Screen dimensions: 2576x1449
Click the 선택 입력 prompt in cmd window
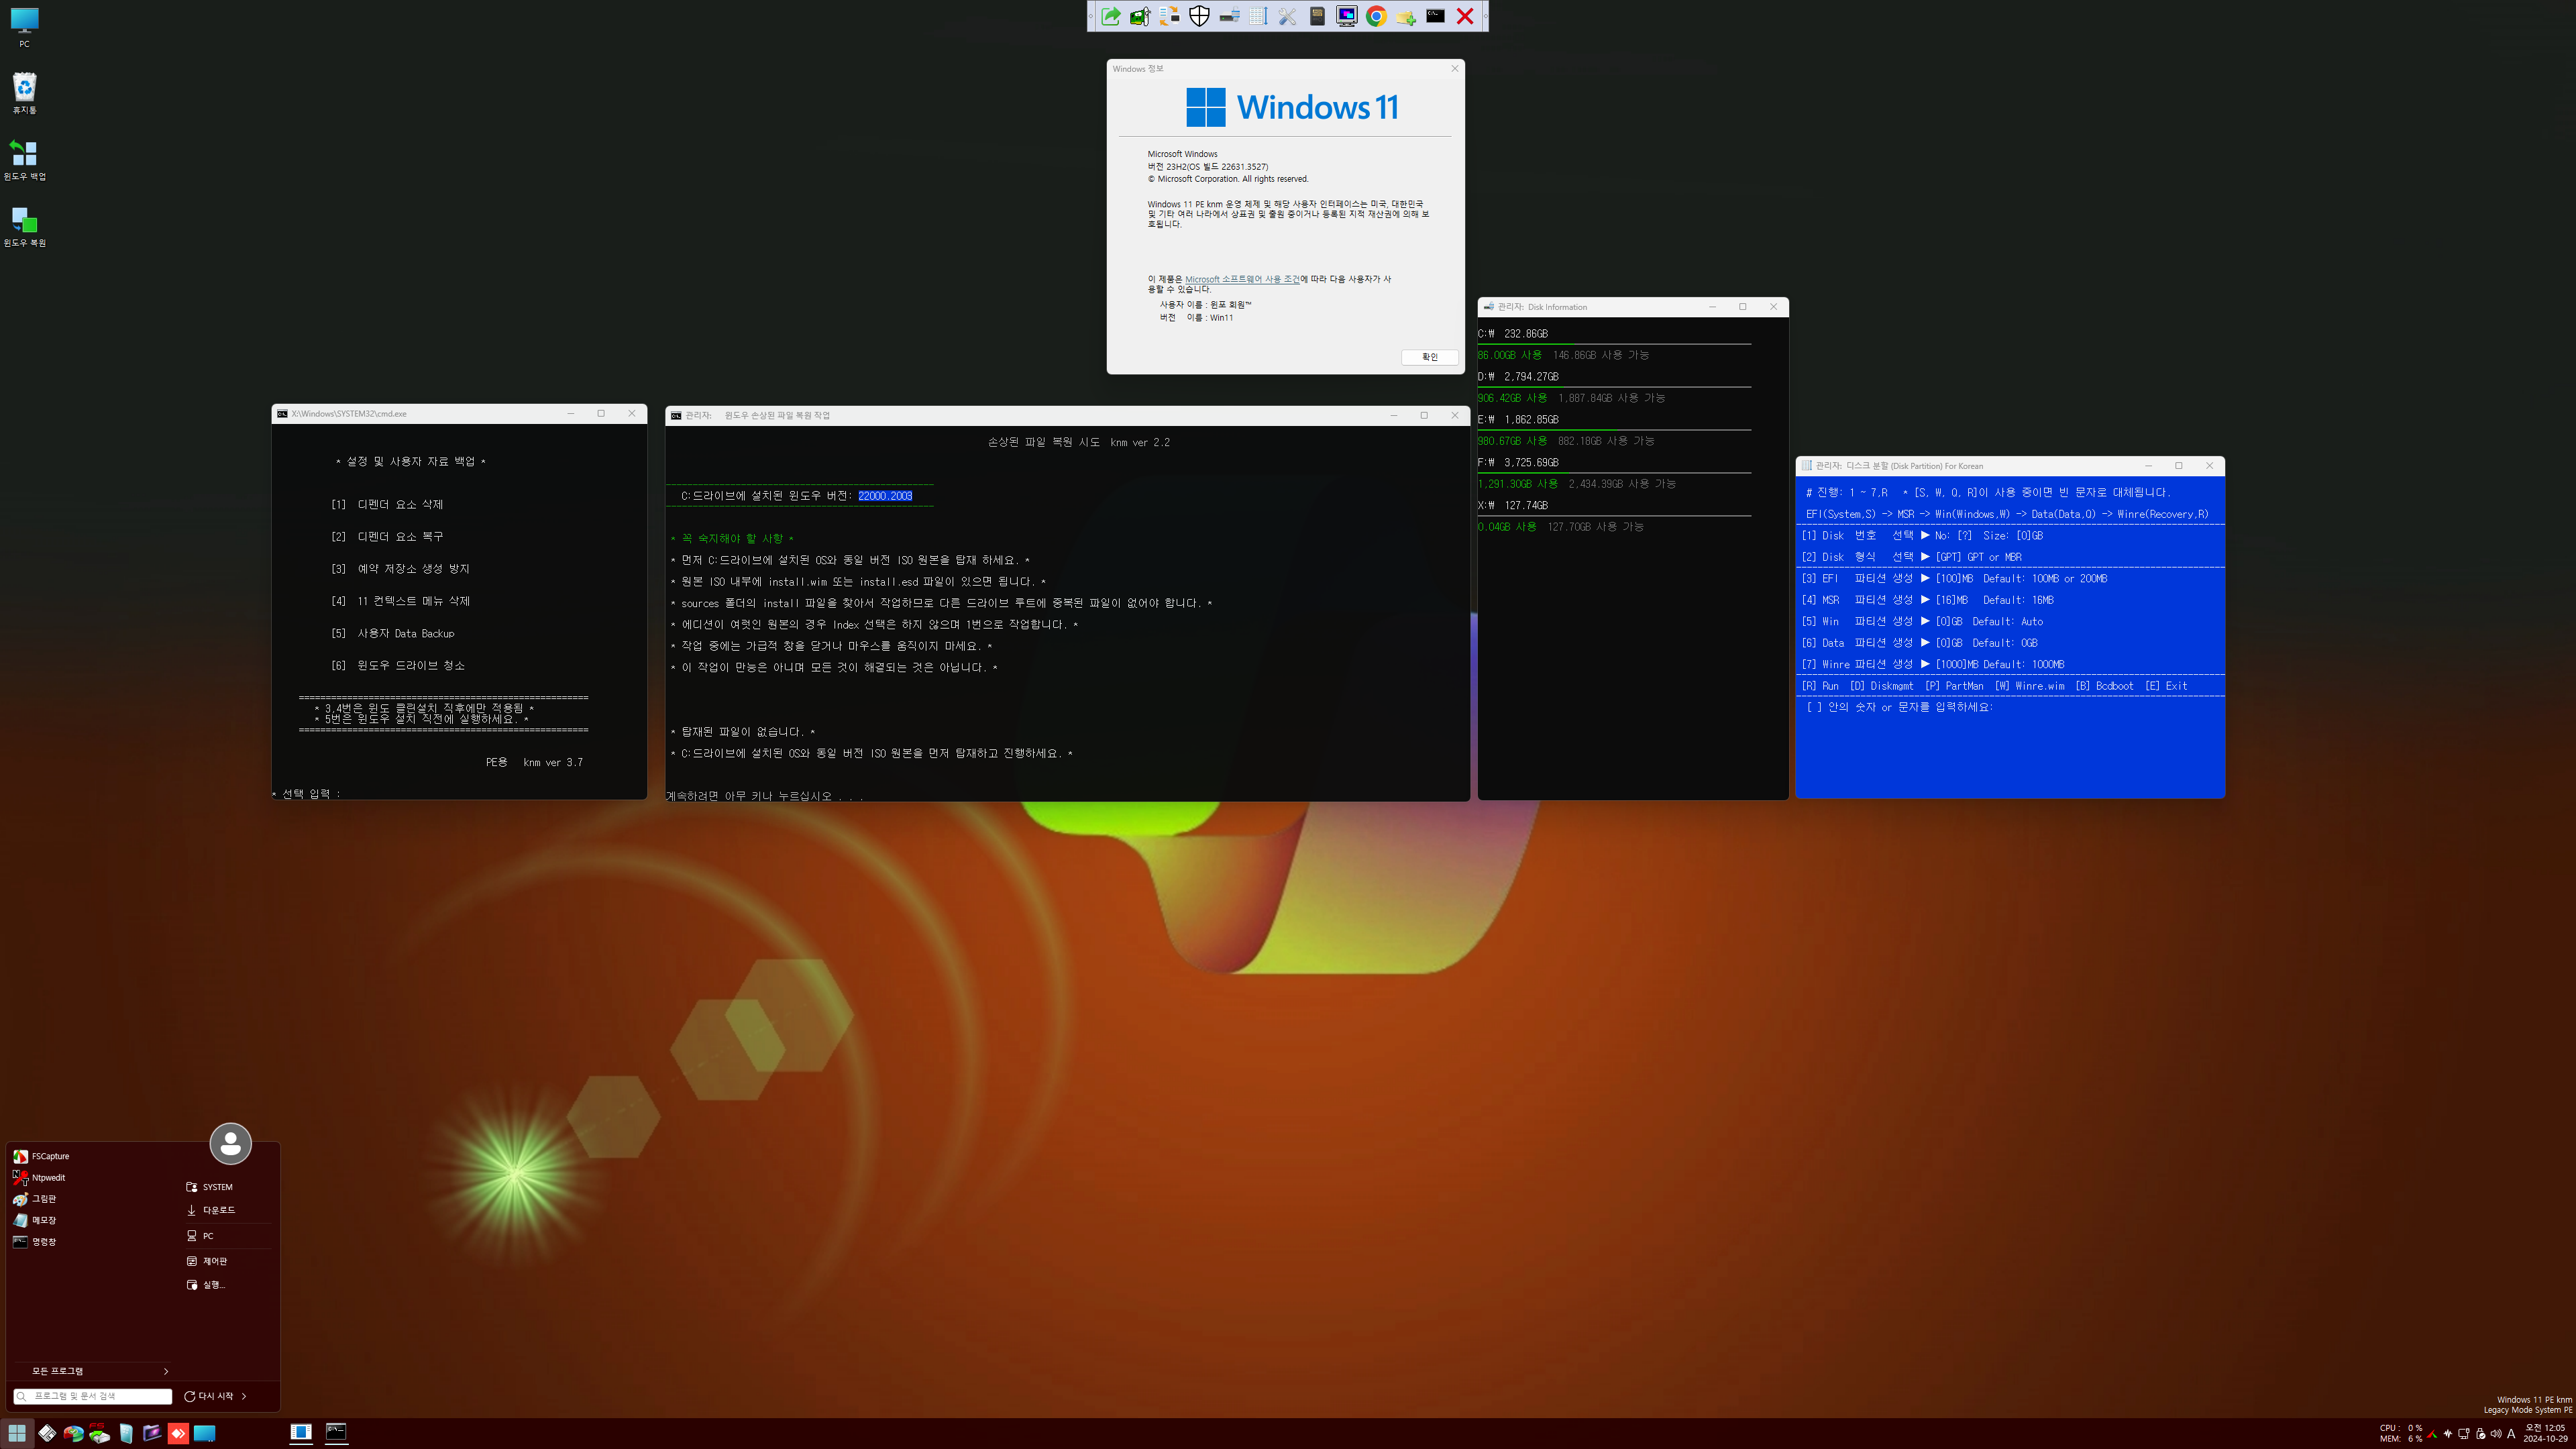[307, 794]
